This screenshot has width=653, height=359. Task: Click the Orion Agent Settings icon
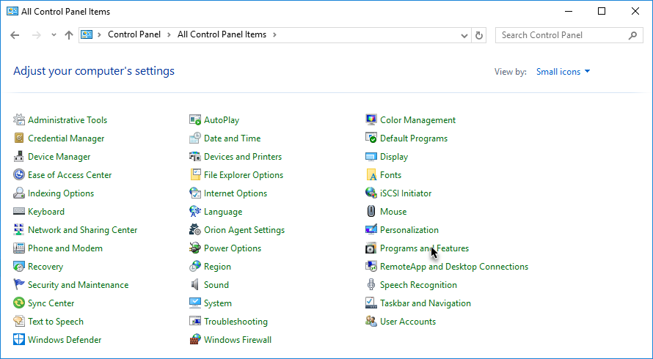click(195, 229)
